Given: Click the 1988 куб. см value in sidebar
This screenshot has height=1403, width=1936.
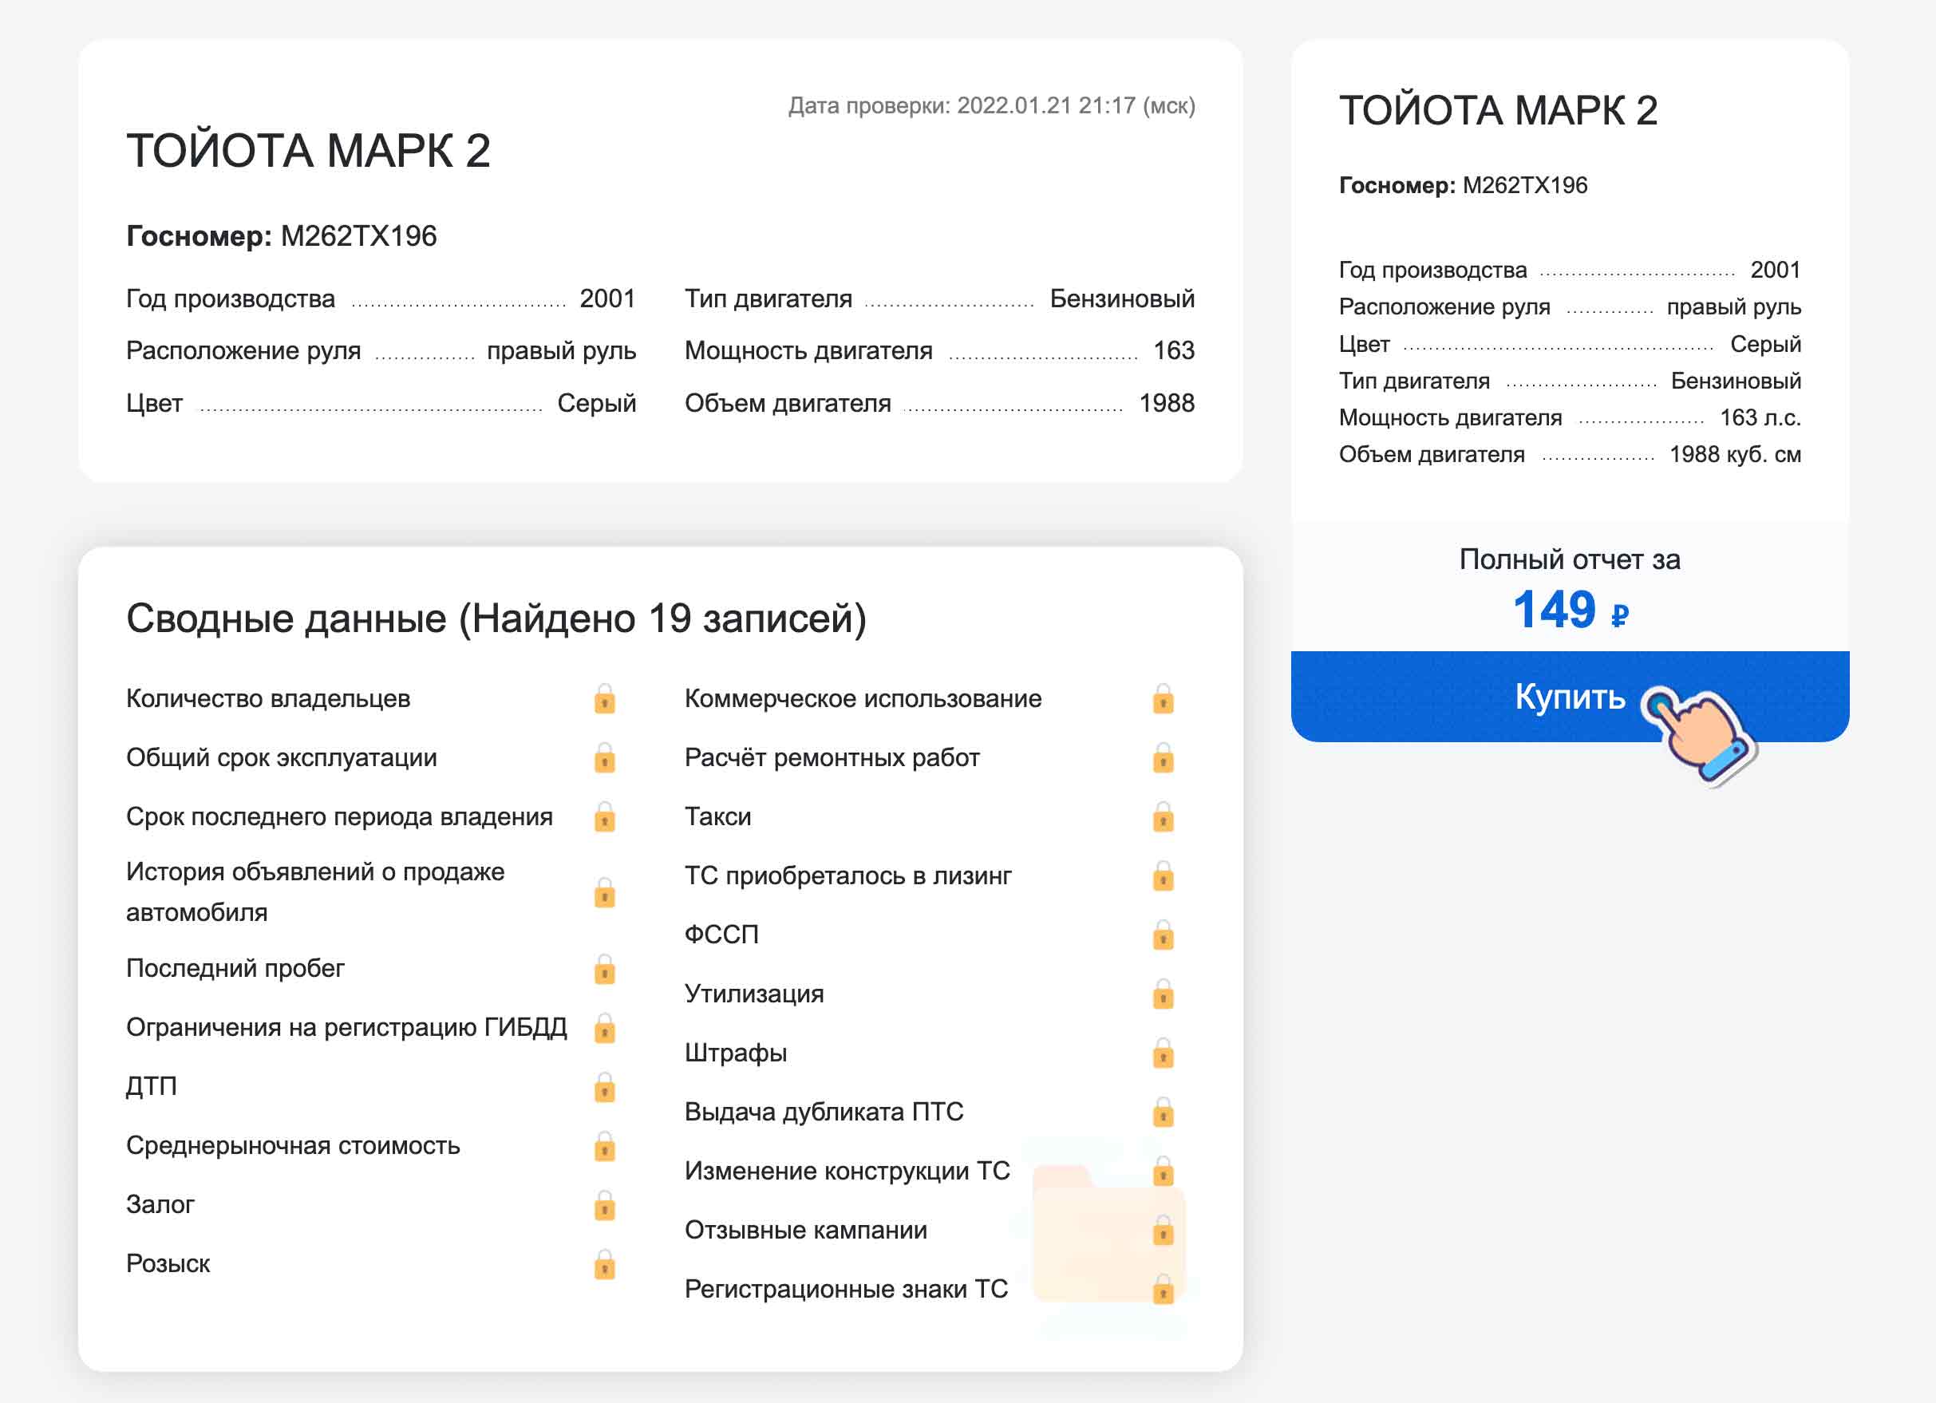Looking at the screenshot, I should point(1736,454).
